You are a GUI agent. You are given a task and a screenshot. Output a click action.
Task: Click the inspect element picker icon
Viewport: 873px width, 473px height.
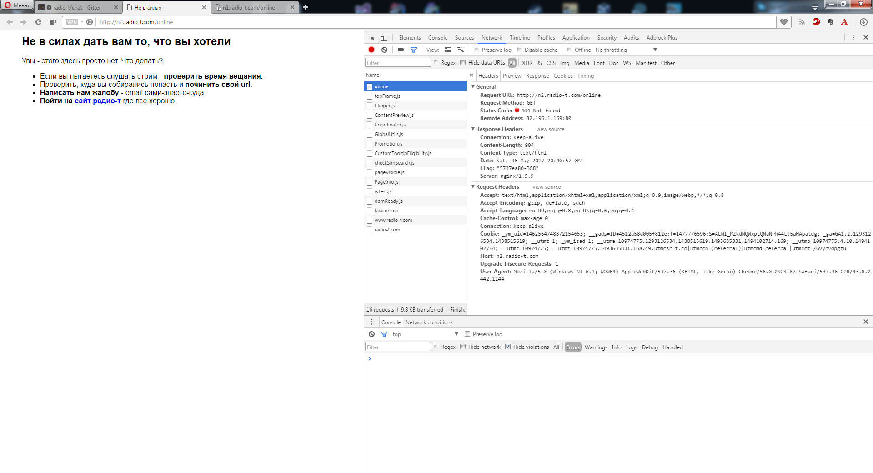coord(372,38)
